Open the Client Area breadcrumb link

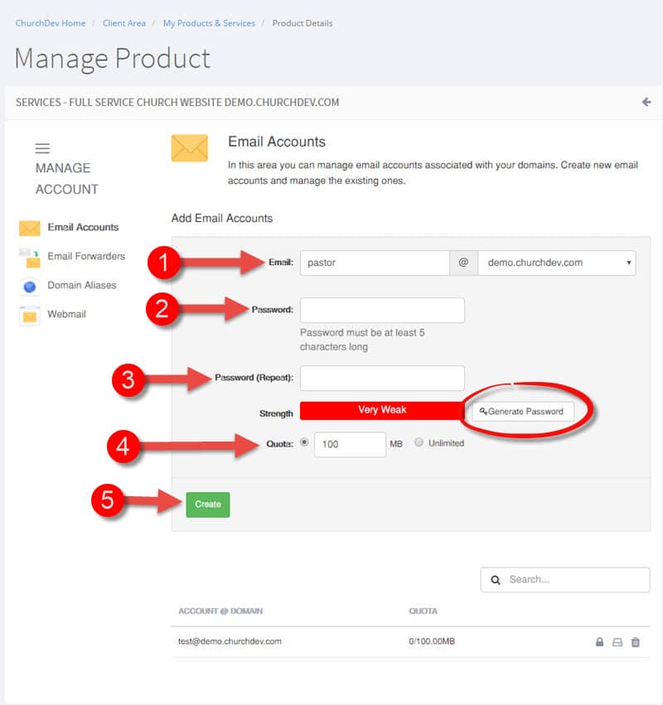click(x=124, y=23)
